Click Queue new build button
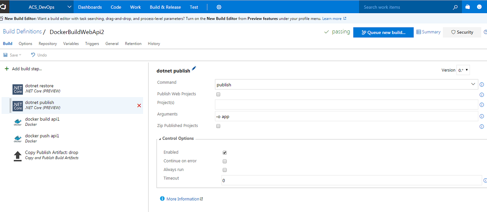 (x=383, y=32)
